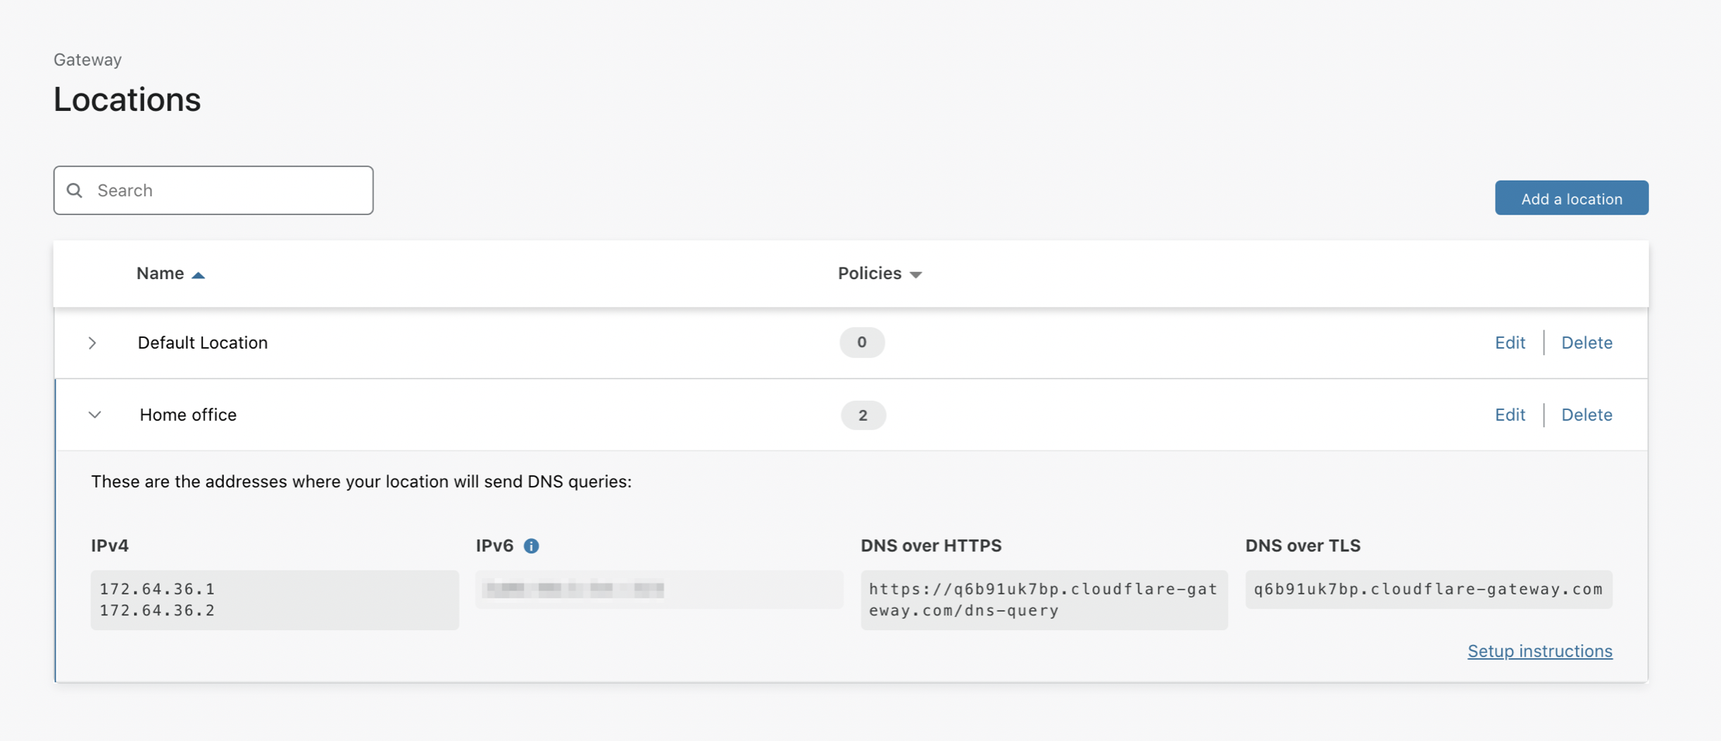Expand the Default Location row
The height and width of the screenshot is (741, 1721).
[92, 343]
